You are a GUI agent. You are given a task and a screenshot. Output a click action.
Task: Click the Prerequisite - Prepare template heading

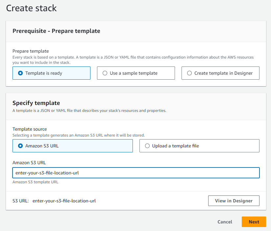point(56,31)
